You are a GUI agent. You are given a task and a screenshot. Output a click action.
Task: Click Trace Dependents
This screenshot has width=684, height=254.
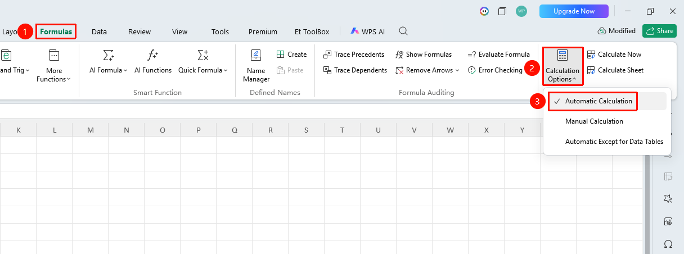[x=355, y=70]
